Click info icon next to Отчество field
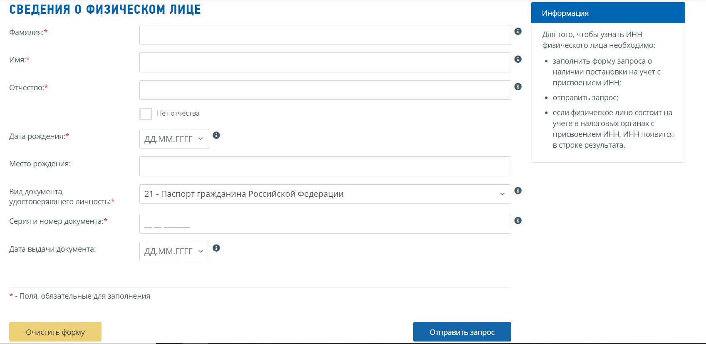This screenshot has width=706, height=344. [x=518, y=87]
